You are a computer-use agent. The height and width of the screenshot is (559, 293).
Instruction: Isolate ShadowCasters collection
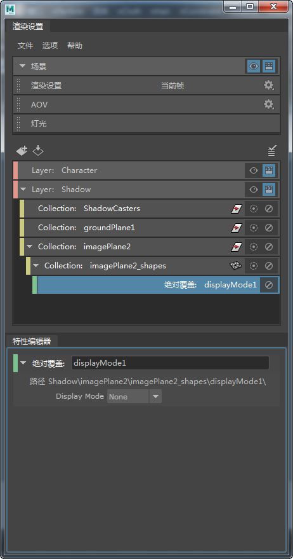254,209
